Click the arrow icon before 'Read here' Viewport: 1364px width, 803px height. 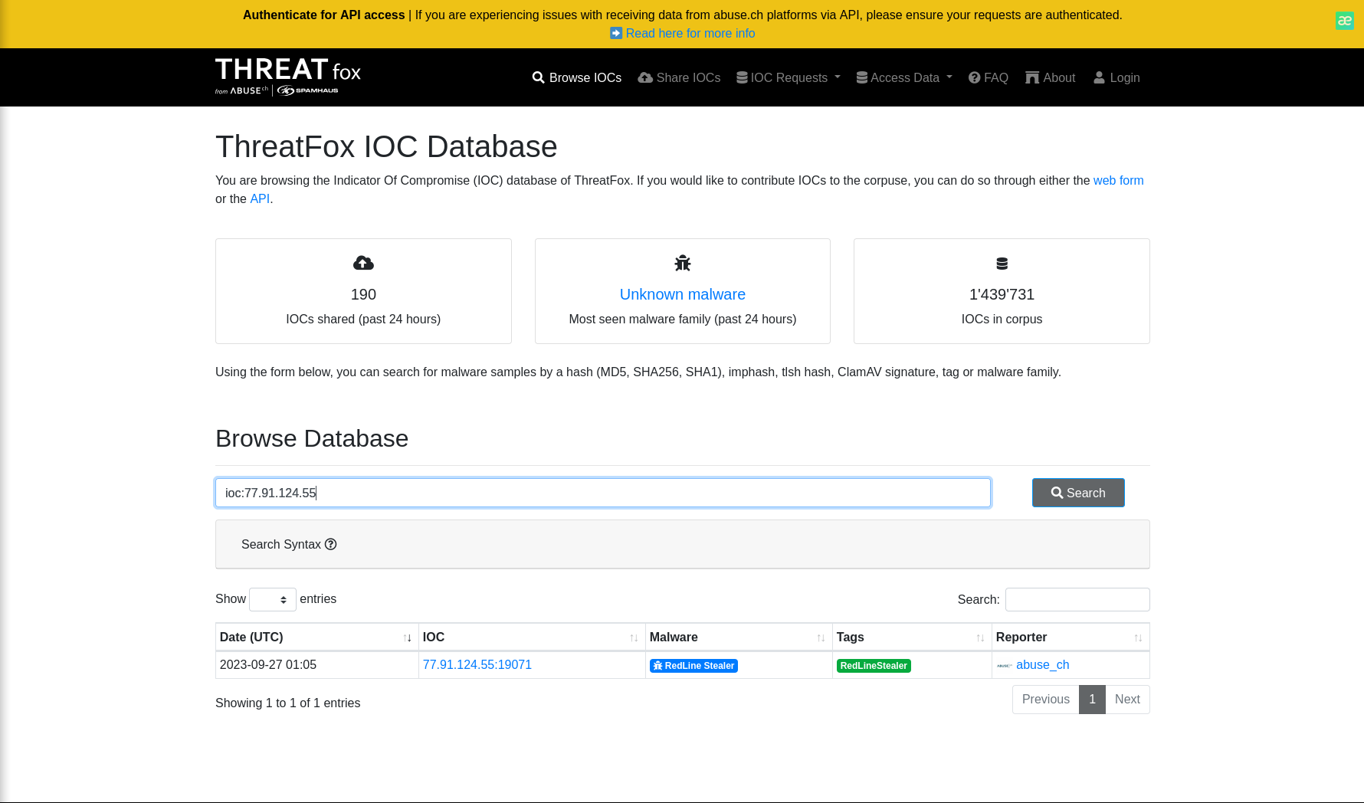(x=616, y=33)
